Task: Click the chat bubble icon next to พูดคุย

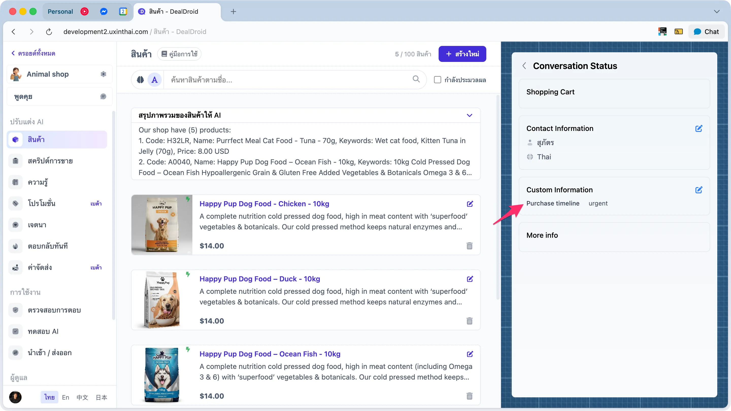Action: tap(103, 96)
